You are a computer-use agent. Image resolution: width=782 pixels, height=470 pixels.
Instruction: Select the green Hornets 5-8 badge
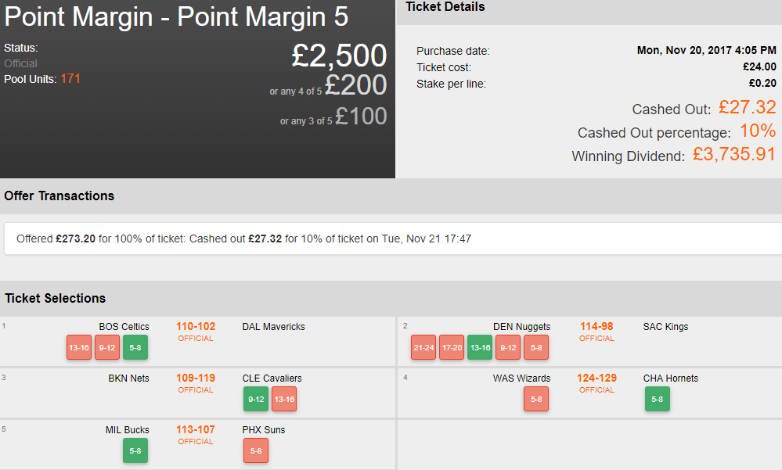(658, 399)
